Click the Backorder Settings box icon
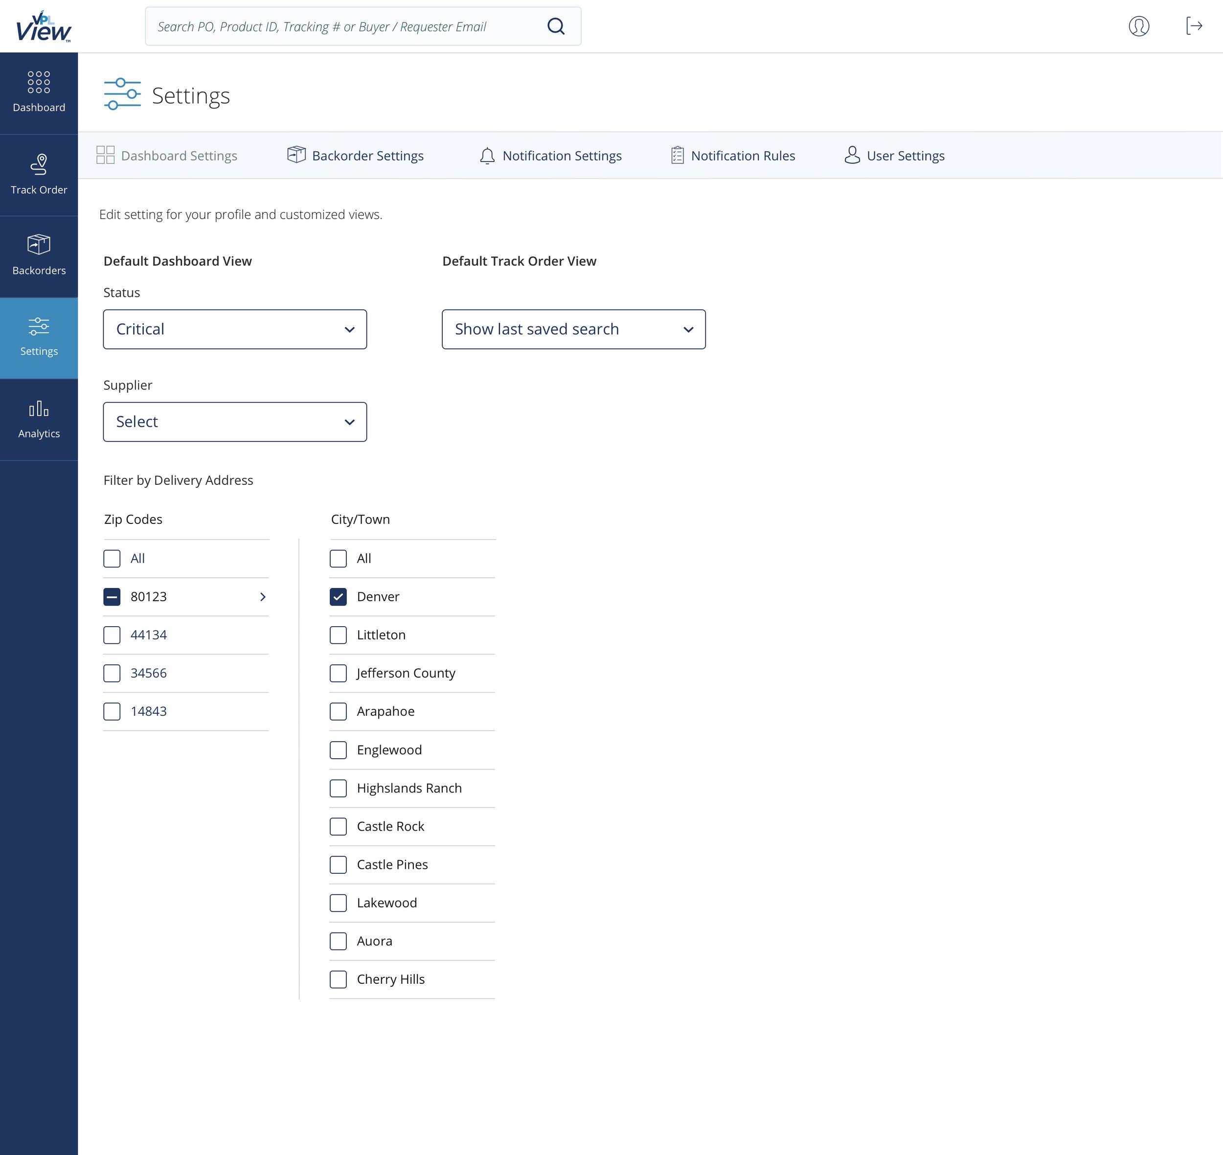Screen dimensions: 1223x1155 (x=296, y=155)
